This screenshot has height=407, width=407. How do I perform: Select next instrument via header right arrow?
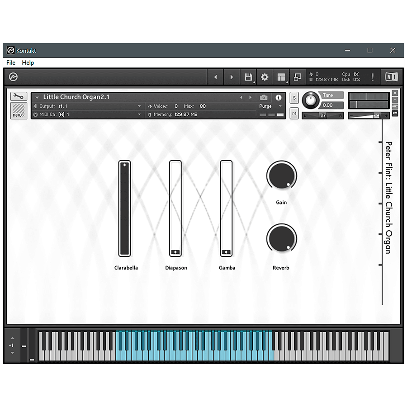(x=250, y=97)
